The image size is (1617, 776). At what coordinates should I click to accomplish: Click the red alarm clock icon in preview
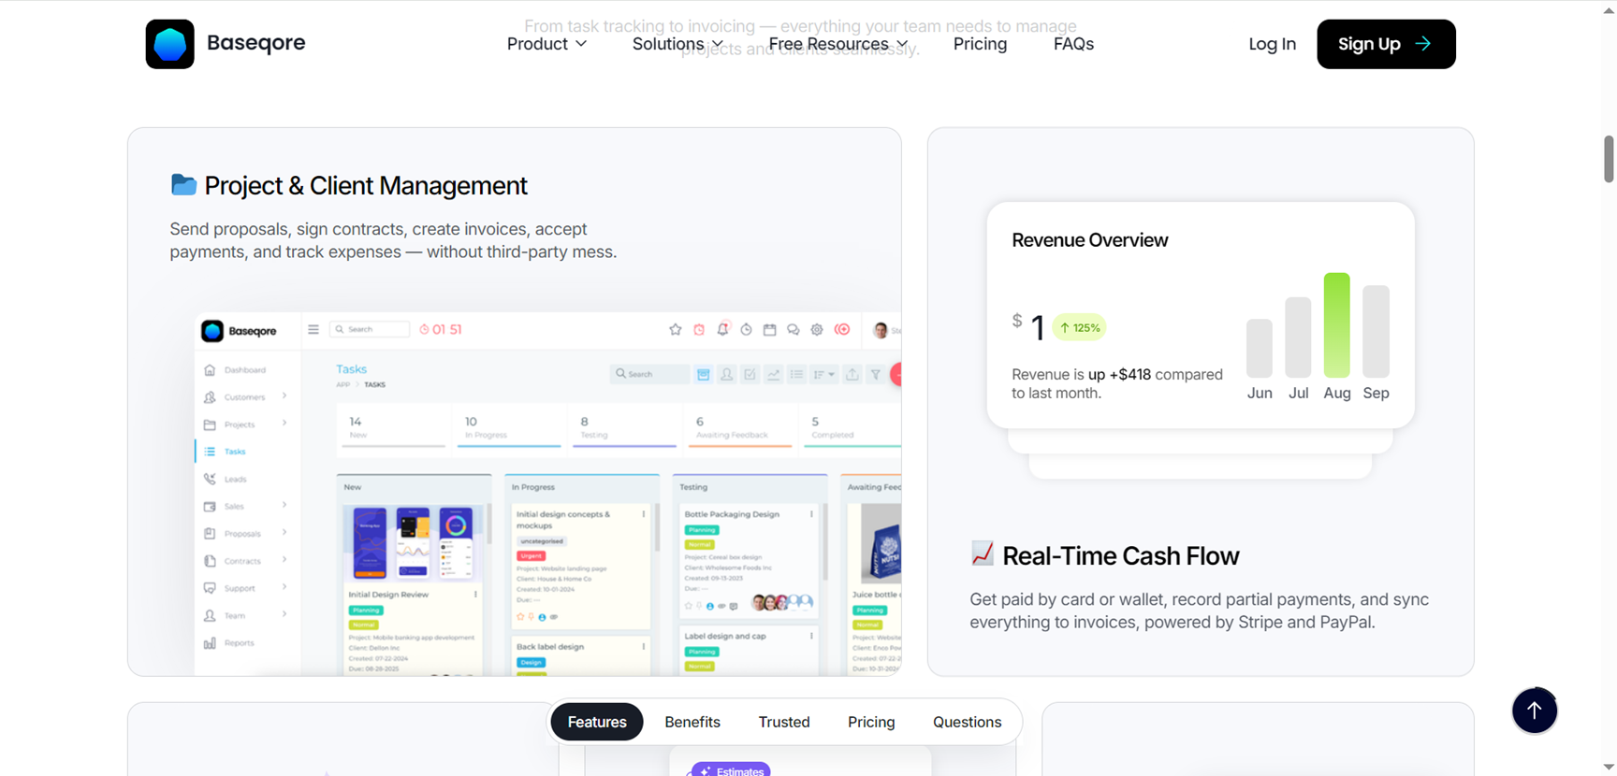pos(699,329)
